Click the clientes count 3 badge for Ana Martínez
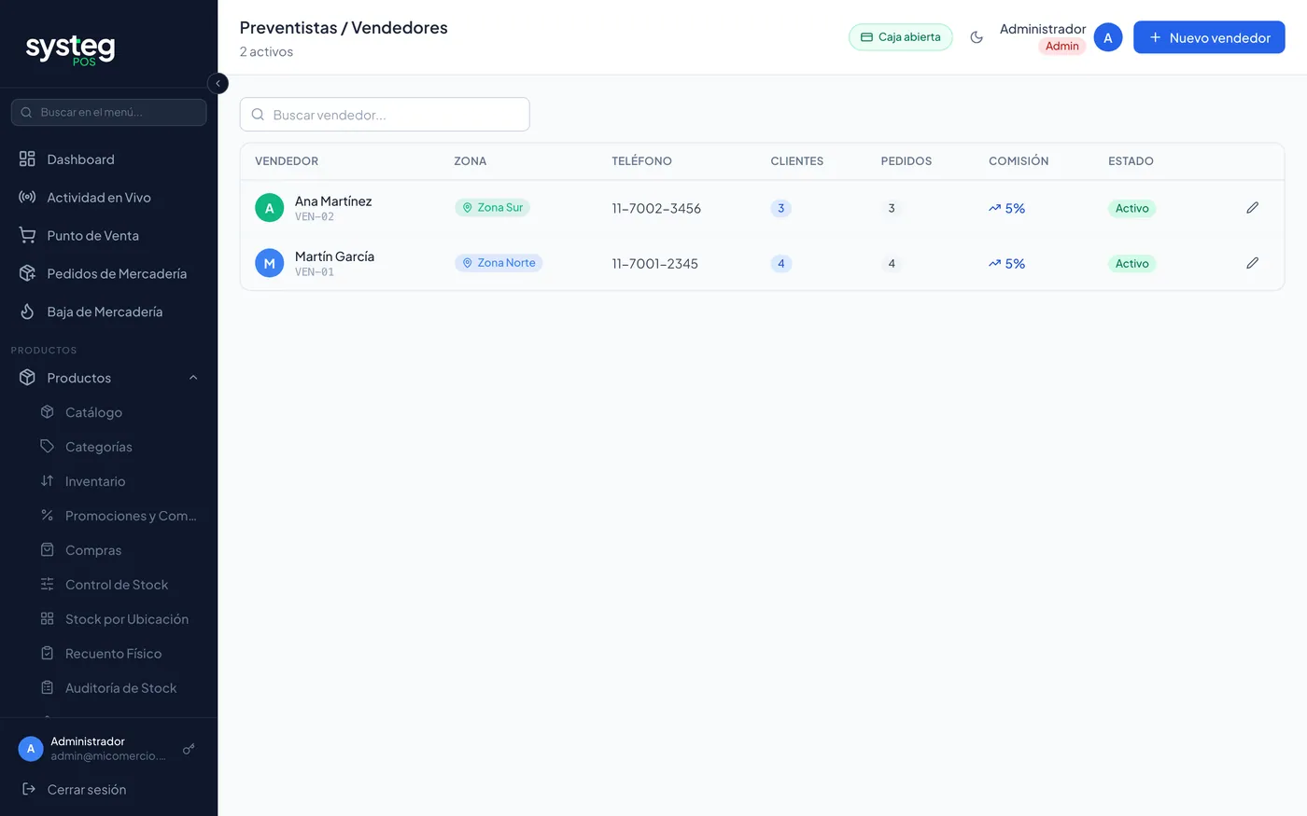This screenshot has width=1307, height=816. click(781, 208)
